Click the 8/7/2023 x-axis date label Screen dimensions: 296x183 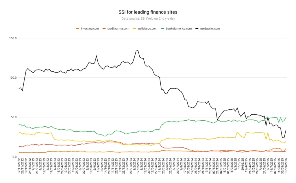point(80,164)
